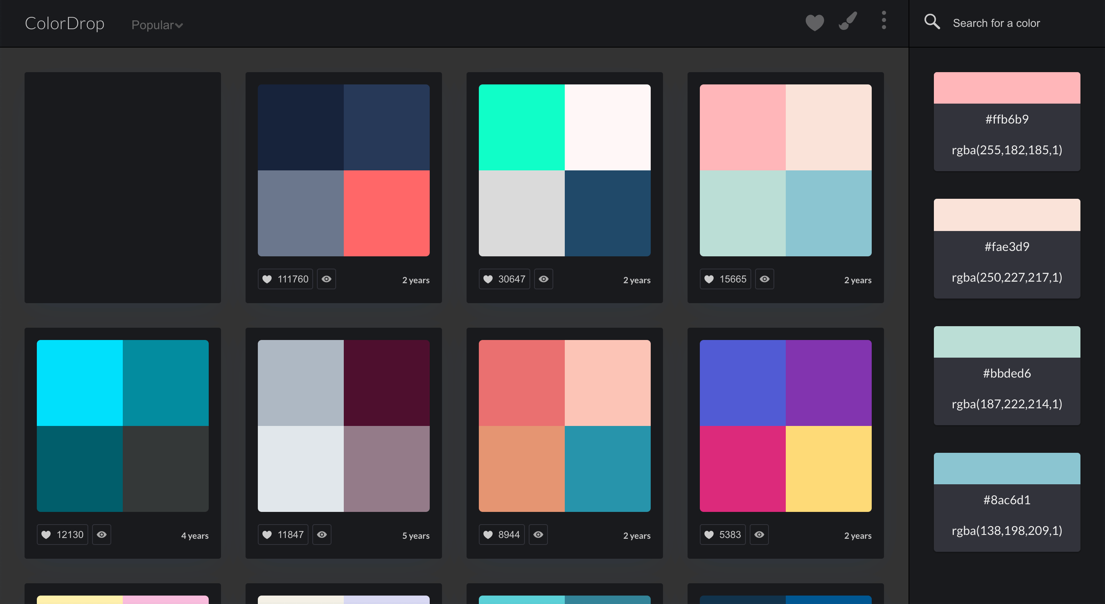Pick the purple color in 5383 palette
Viewport: 1105px width, 604px height.
pos(828,383)
